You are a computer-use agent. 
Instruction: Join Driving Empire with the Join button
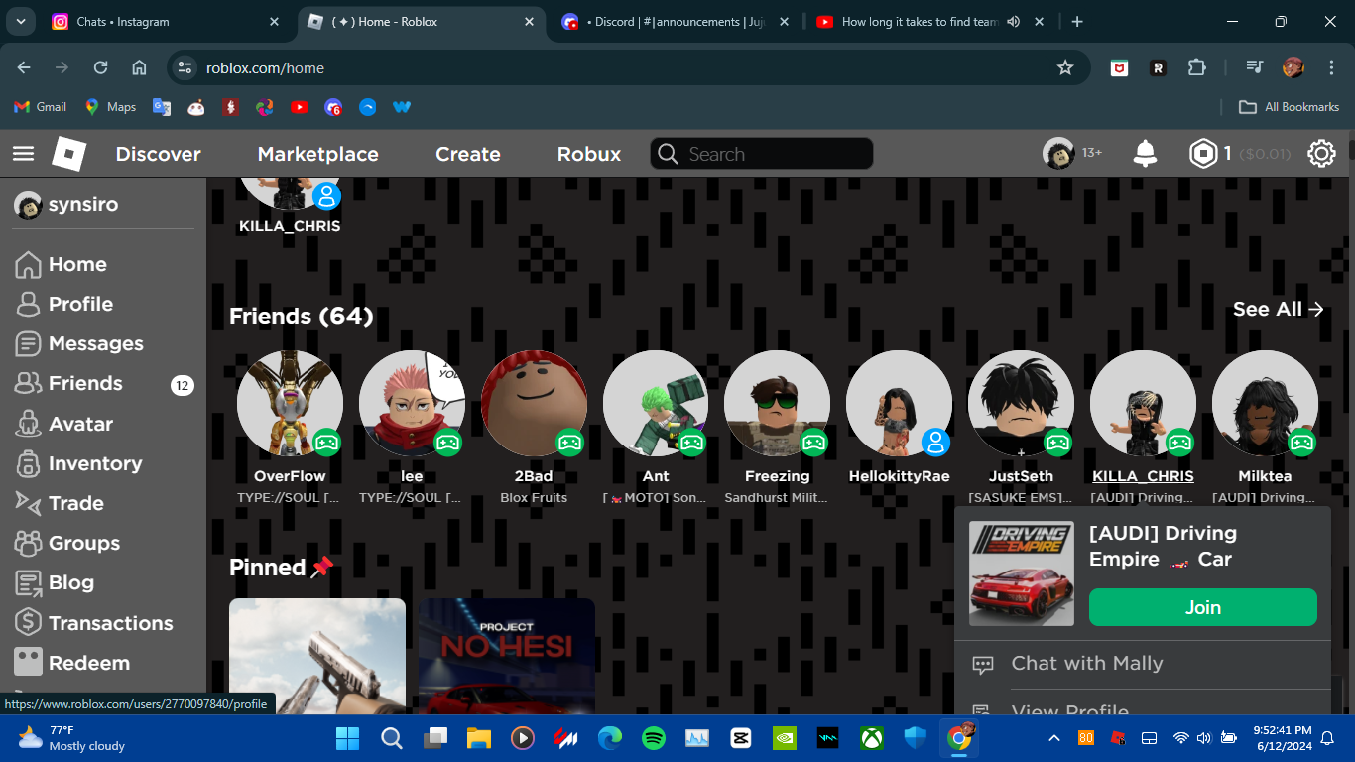(x=1203, y=607)
